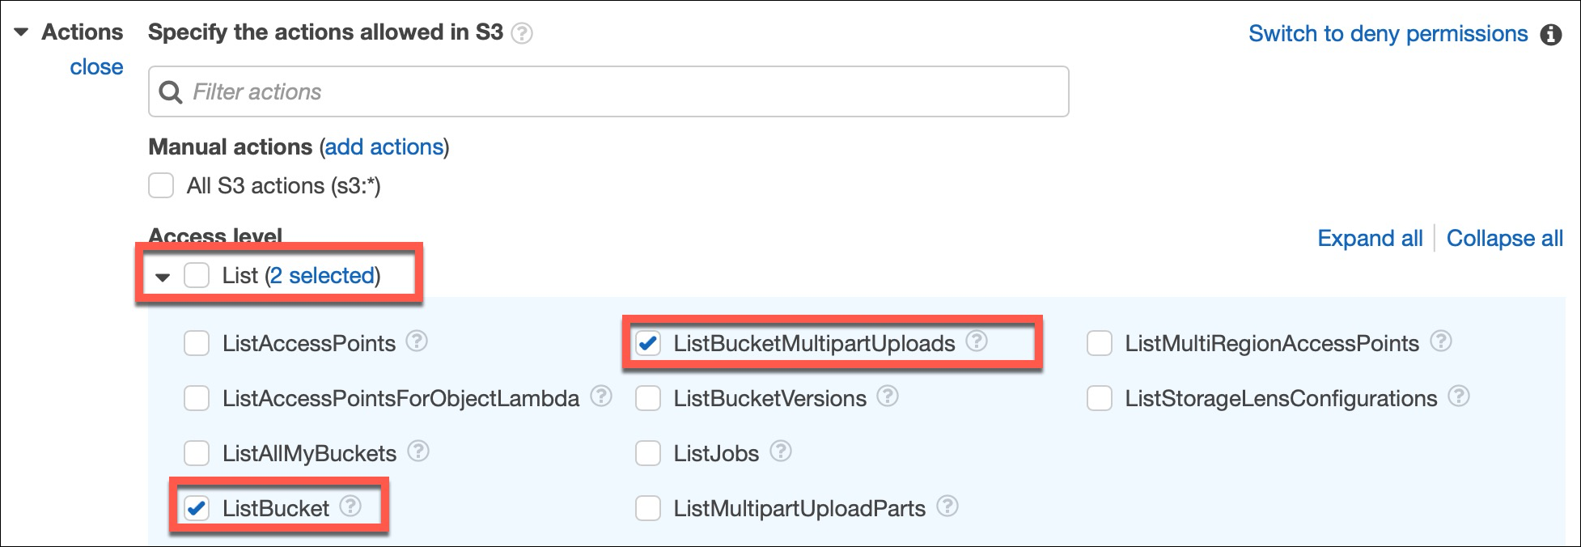The height and width of the screenshot is (547, 1581).
Task: Collapse the List access level group
Action: 163,277
